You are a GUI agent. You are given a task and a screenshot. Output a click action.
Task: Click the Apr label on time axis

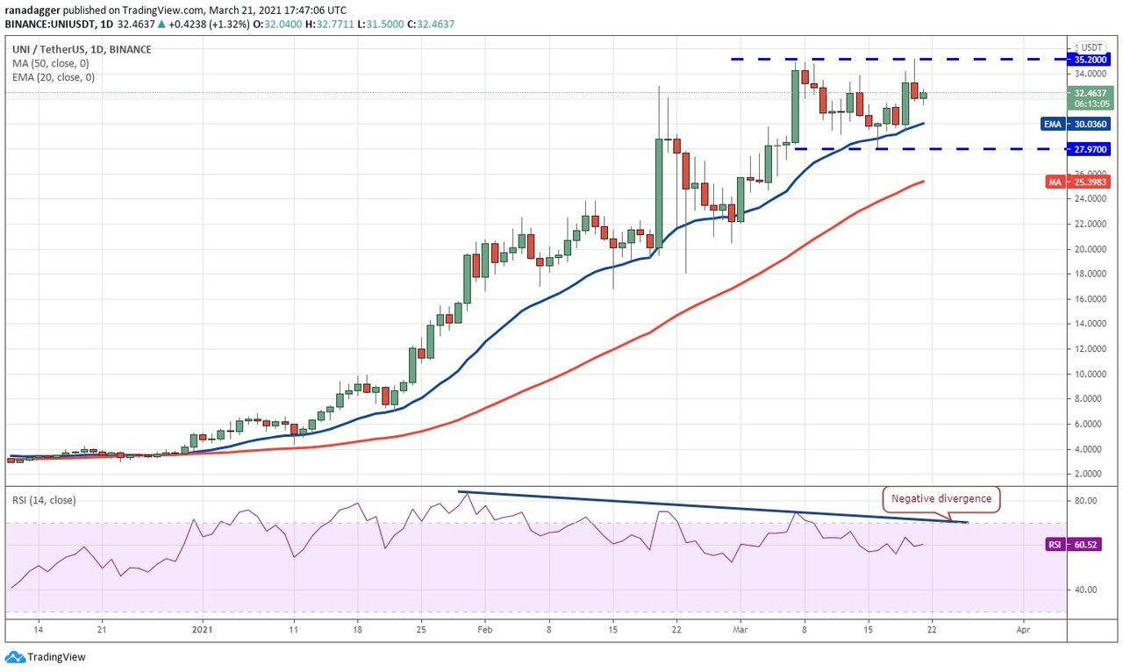click(1022, 629)
